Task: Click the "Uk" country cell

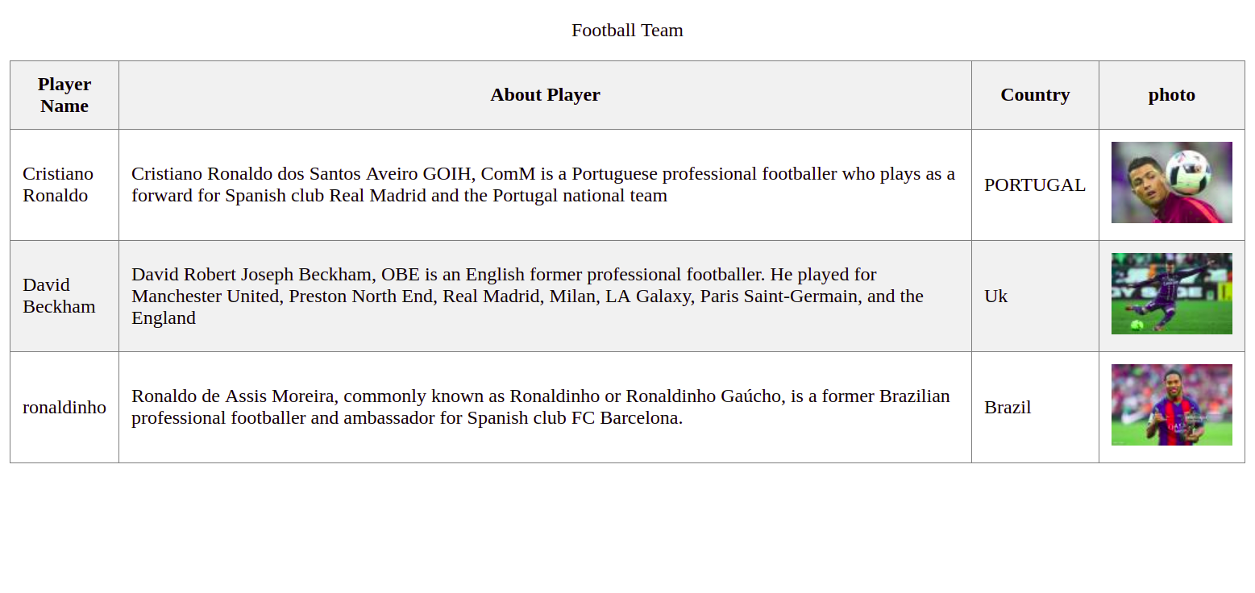Action: click(996, 296)
